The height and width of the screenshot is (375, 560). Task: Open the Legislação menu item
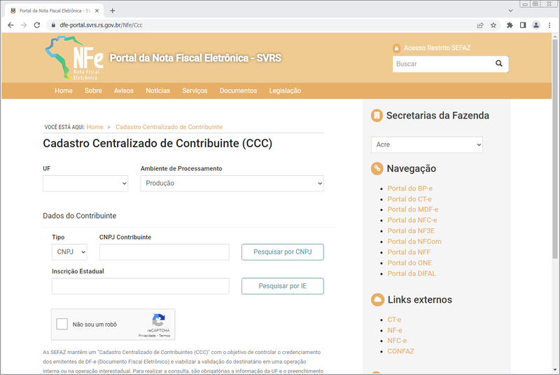[x=285, y=91]
